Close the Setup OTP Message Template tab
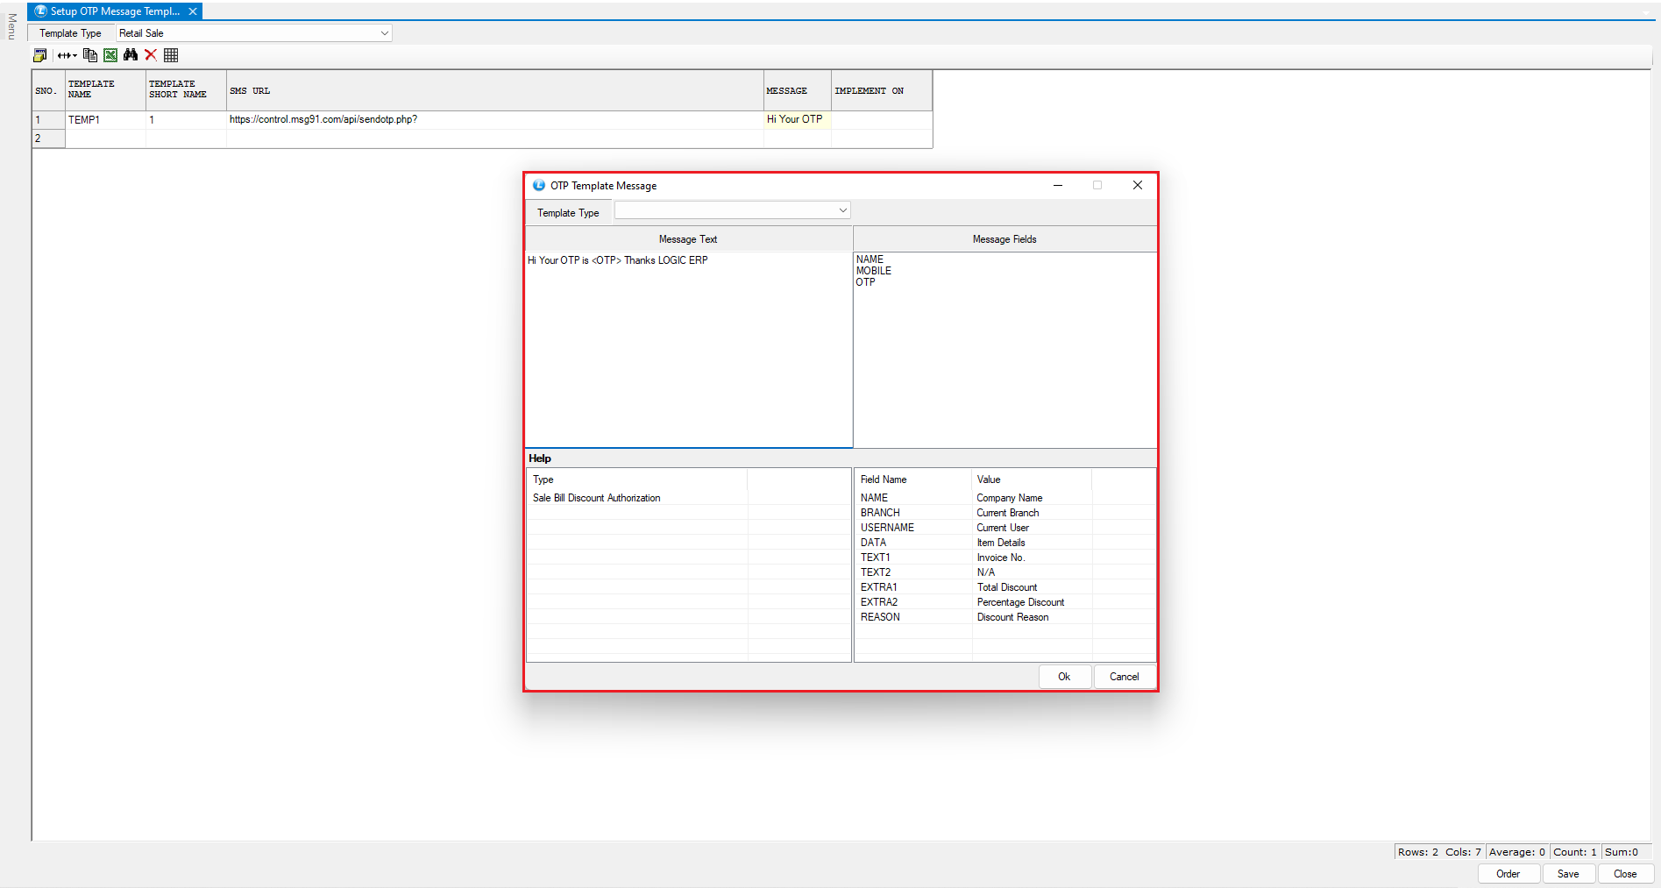The image size is (1661, 888). tap(193, 11)
